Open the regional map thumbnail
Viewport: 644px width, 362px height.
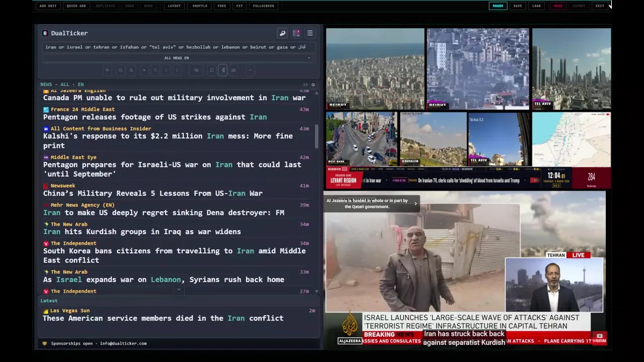click(572, 139)
